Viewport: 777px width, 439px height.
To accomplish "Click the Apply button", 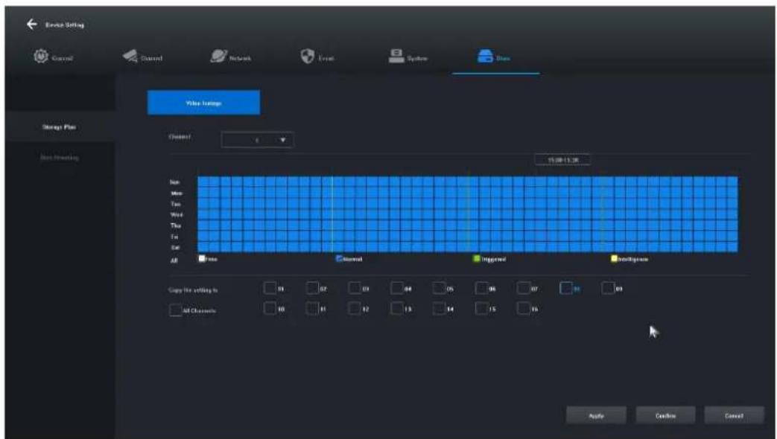I will [x=596, y=416].
